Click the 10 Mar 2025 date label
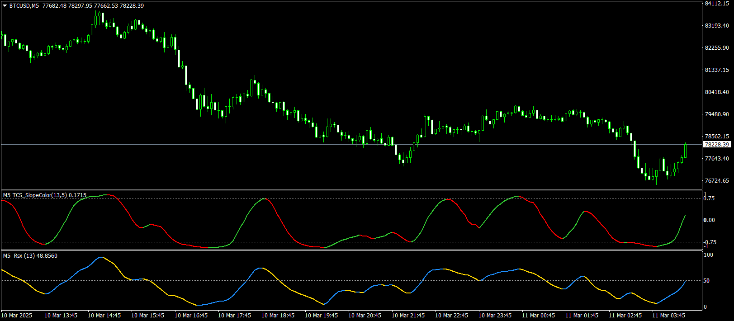 click(x=17, y=316)
